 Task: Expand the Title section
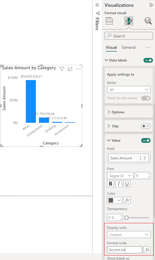tap(109, 126)
